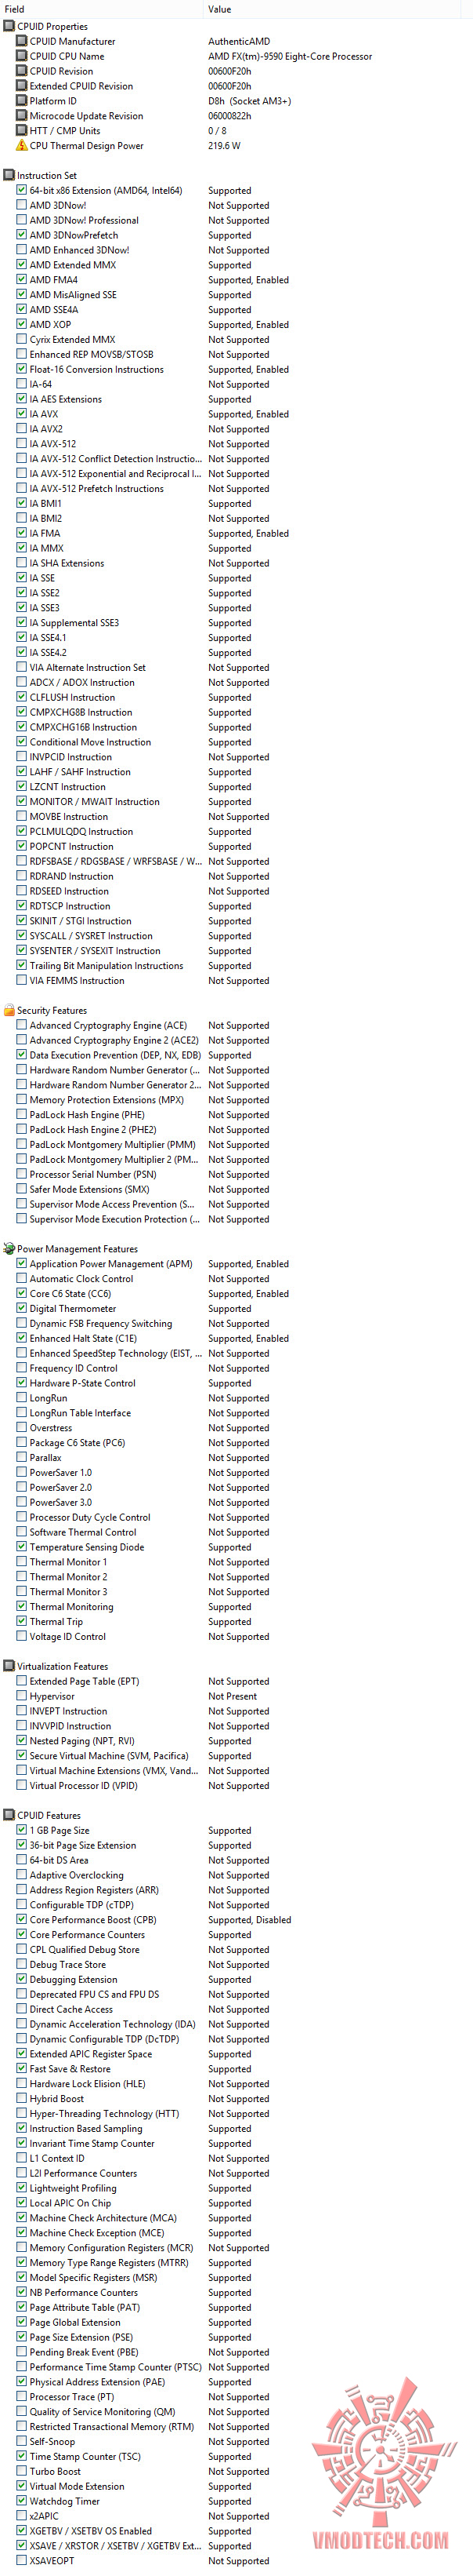Select the 06000822h microcode value

tap(229, 116)
